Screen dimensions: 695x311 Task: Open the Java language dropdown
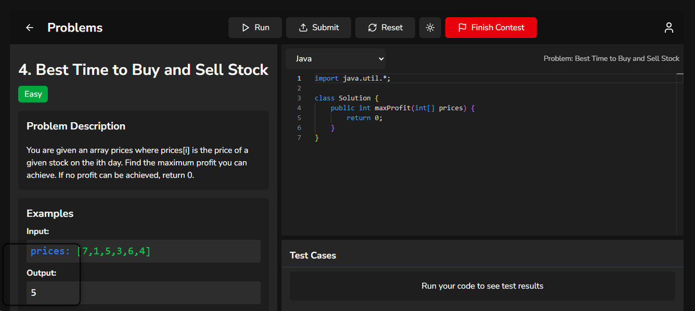pyautogui.click(x=336, y=59)
